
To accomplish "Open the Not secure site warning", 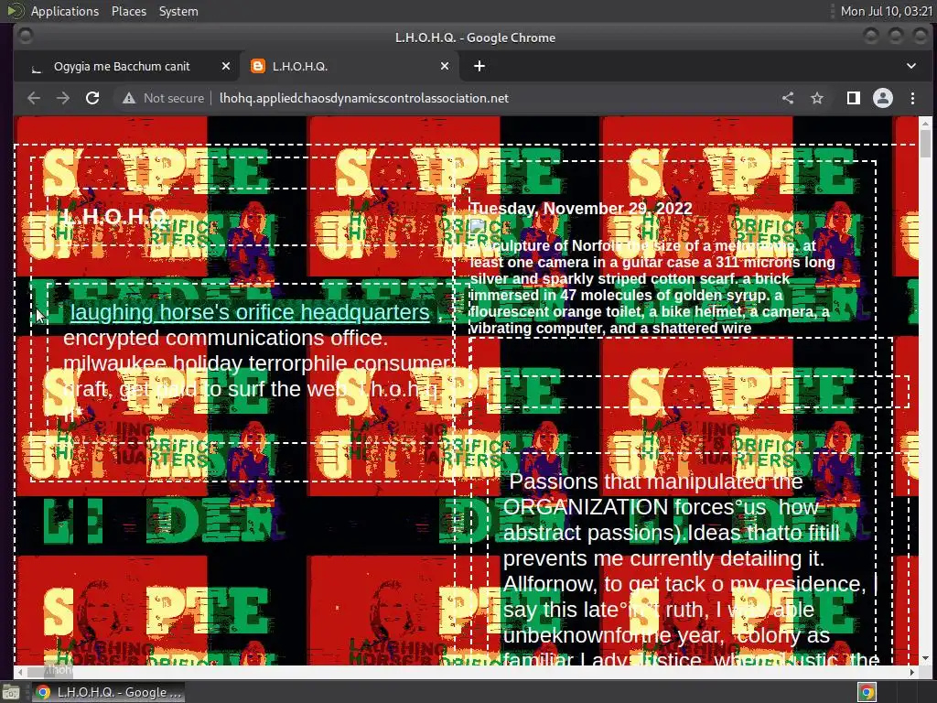I will pos(163,98).
